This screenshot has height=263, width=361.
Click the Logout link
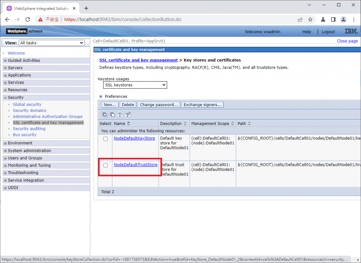pos(328,32)
